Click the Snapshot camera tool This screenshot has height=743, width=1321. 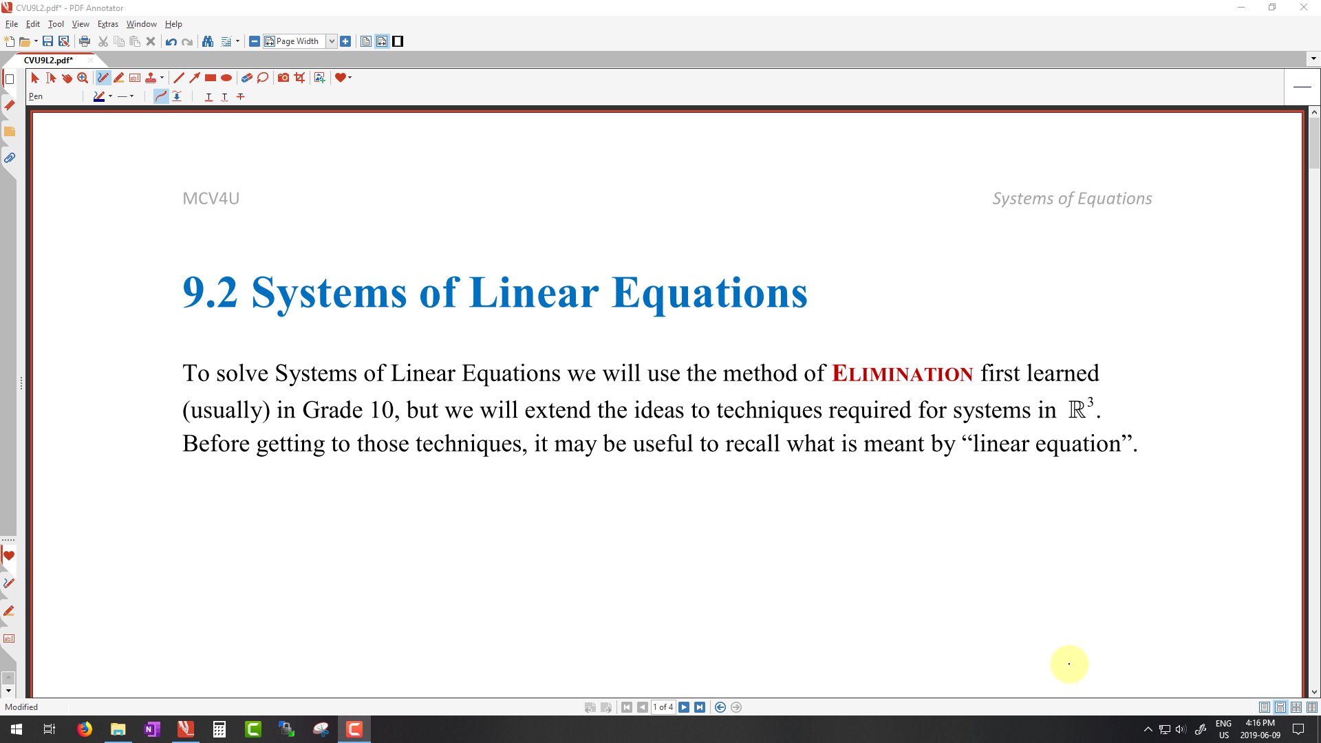tap(283, 78)
